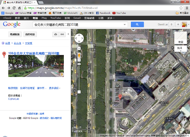This screenshot has height=137, width=190.
Task: Open the 更多 menu in the Google bar
Action: (111, 18)
